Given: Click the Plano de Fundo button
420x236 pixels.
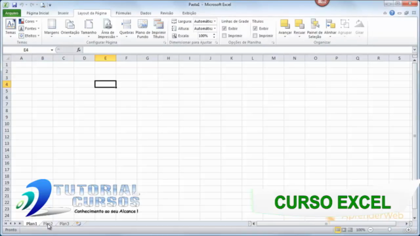Looking at the screenshot, I should click(x=143, y=28).
